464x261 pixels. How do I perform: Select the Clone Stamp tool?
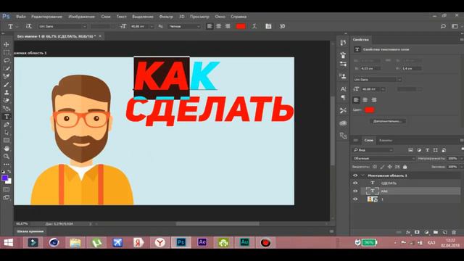[7, 93]
